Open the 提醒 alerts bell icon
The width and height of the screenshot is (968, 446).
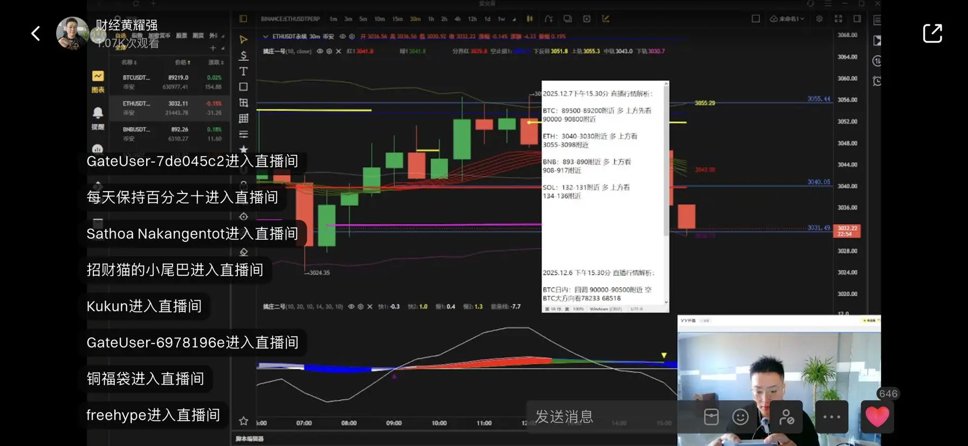click(98, 118)
